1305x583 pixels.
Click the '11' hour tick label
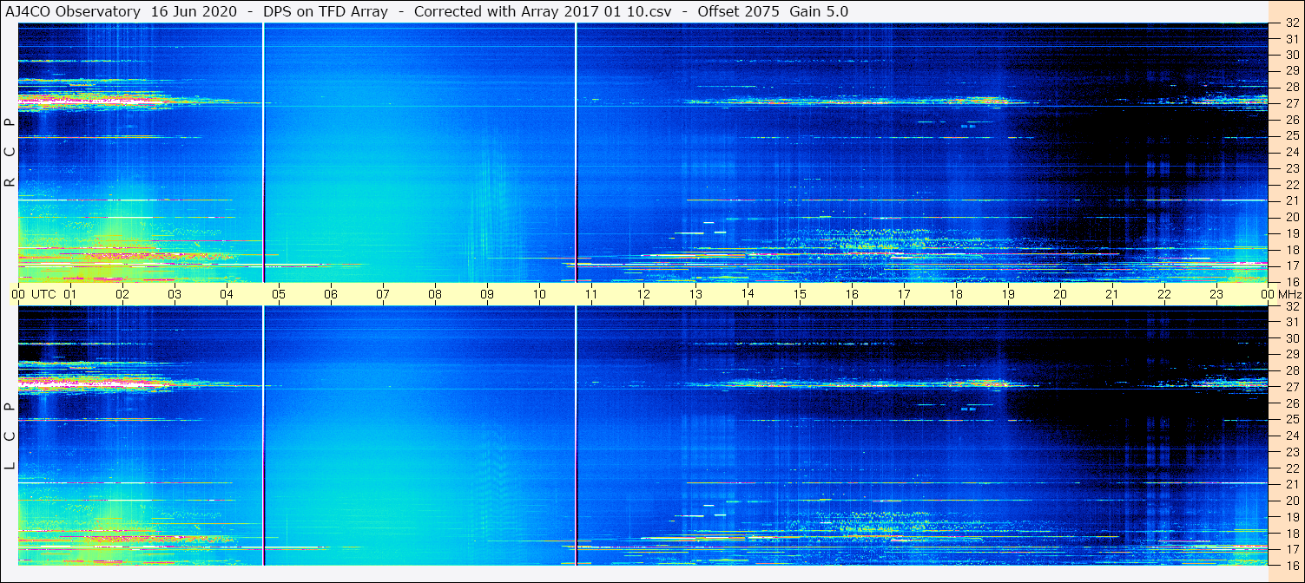(x=591, y=294)
